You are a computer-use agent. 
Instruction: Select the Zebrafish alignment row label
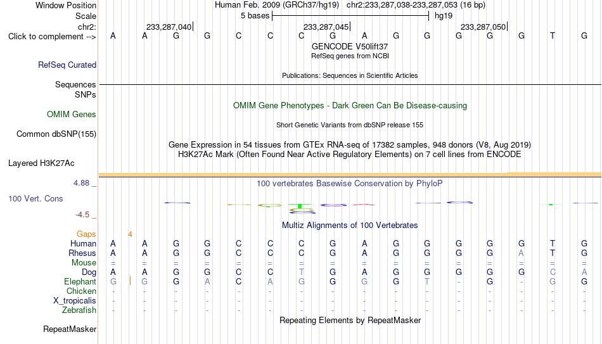pos(79,310)
